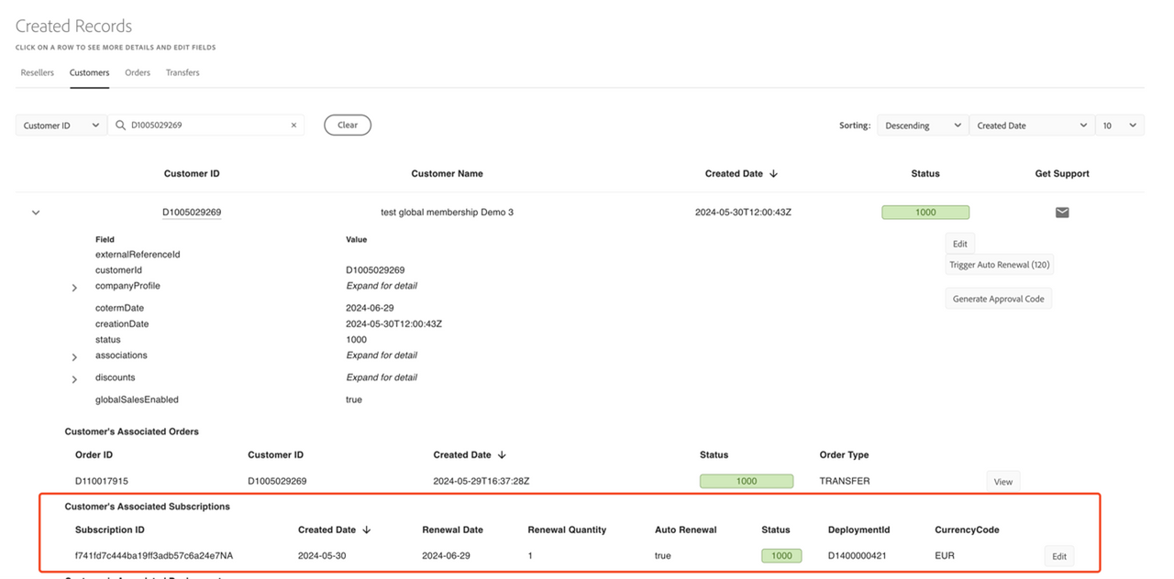Click the envelope Get Support icon
This screenshot has width=1174, height=579.
[1062, 213]
